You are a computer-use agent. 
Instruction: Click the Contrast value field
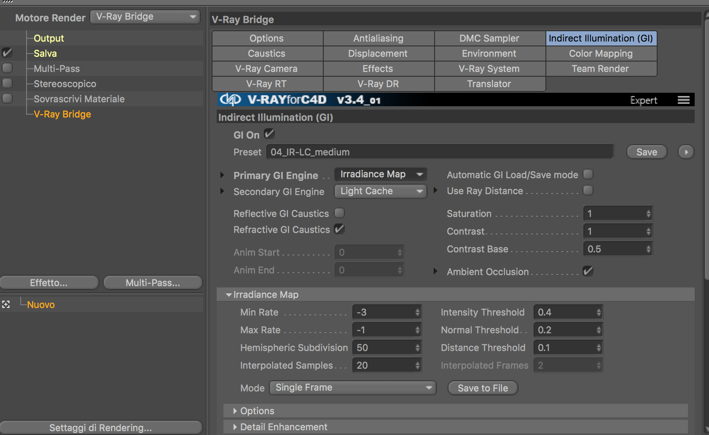coord(615,231)
